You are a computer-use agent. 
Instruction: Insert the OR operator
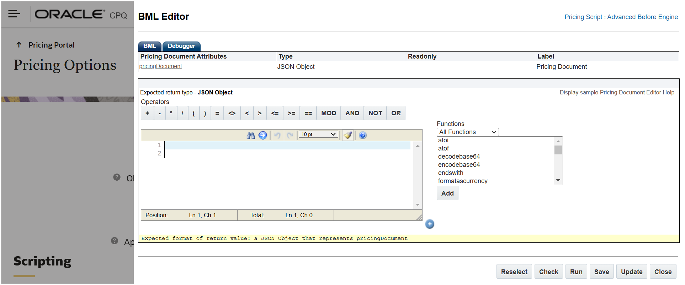pyautogui.click(x=396, y=113)
